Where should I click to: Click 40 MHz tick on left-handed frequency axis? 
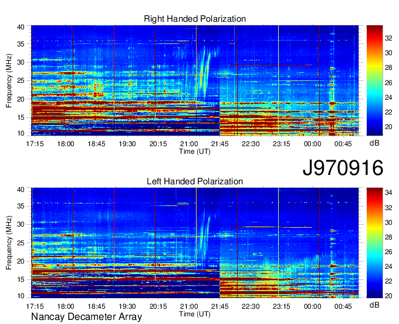click(21, 190)
